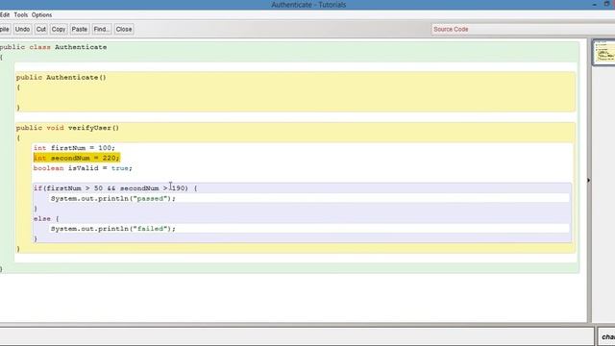Click the Cut button

[40, 29]
